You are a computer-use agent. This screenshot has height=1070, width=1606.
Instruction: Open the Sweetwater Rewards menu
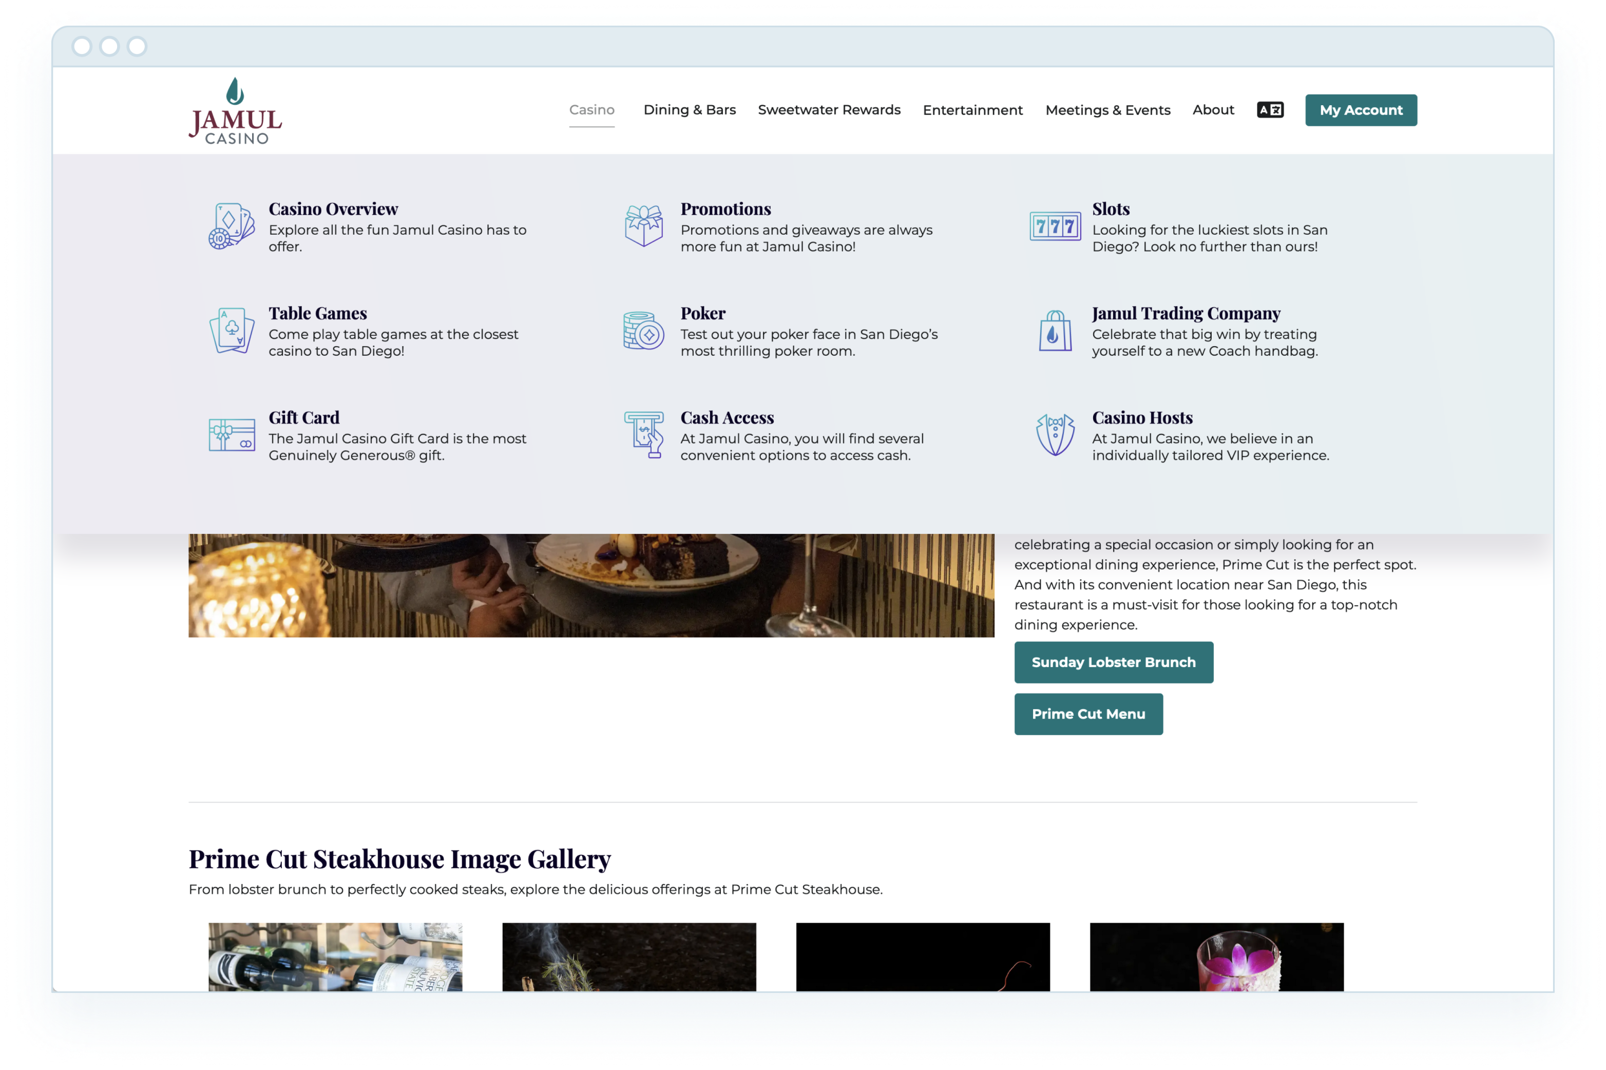point(829,110)
